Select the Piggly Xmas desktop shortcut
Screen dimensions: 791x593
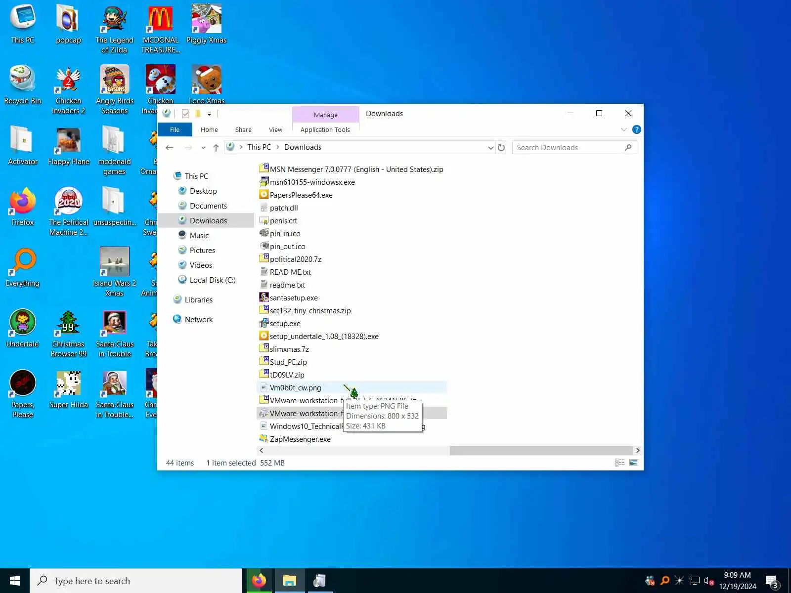(x=207, y=24)
